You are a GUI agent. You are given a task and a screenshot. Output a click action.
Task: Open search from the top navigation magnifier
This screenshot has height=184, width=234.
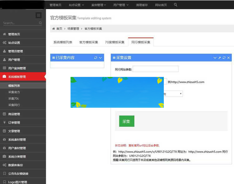click(175, 5)
